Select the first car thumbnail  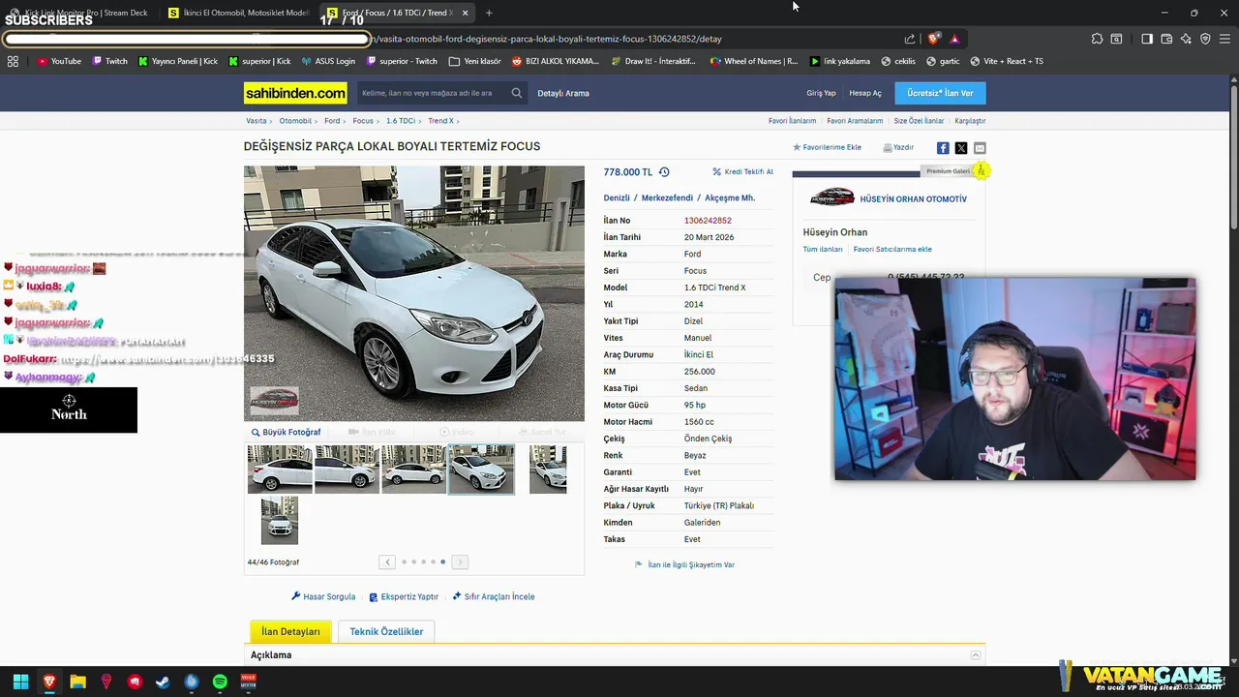coord(280,470)
